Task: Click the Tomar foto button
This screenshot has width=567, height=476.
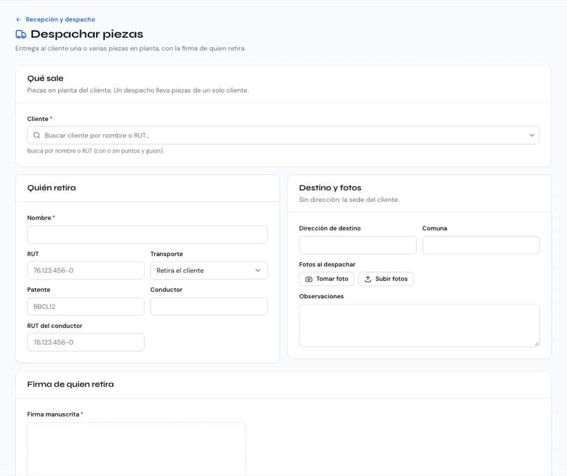Action: [326, 279]
